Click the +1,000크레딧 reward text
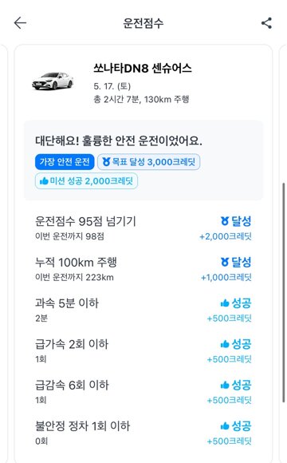This screenshot has width=287, height=463. pos(226,278)
